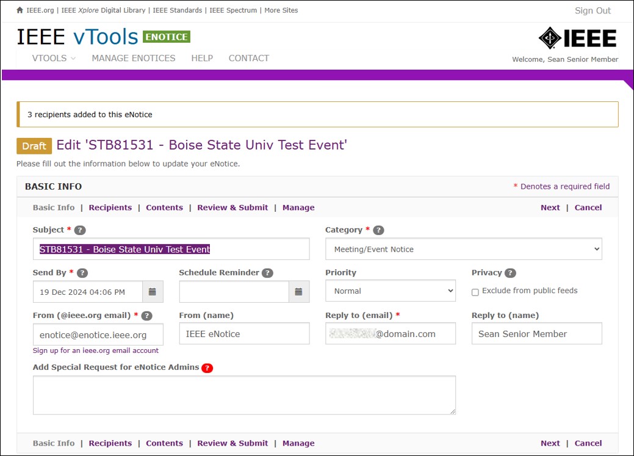Switch to the top Recipients tab
634x456 pixels.
110,208
